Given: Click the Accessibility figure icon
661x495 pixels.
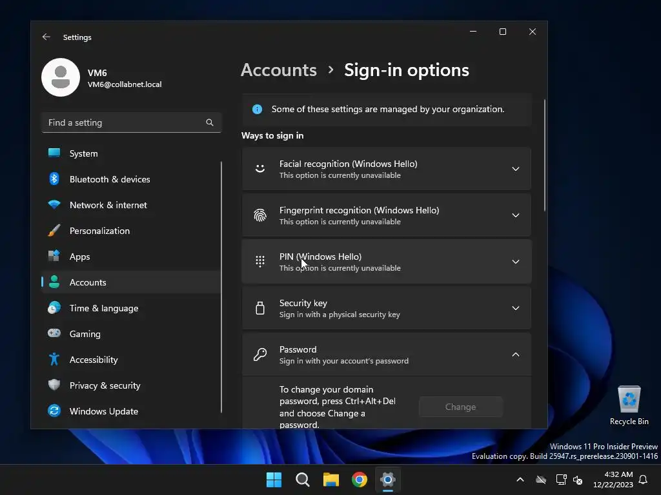Looking at the screenshot, I should coord(54,360).
